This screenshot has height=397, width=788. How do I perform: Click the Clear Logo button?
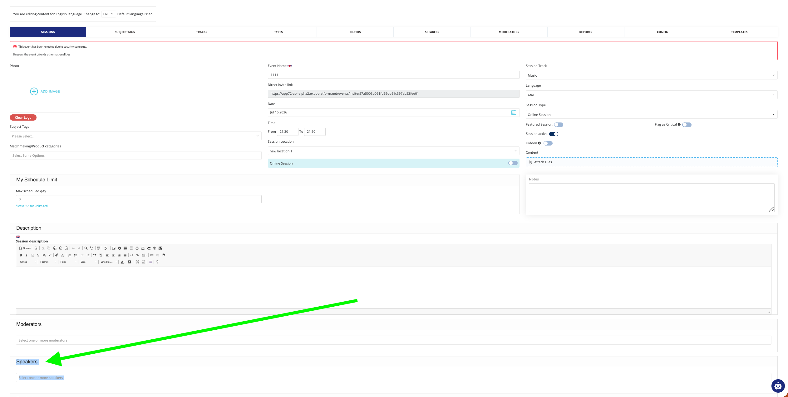click(x=23, y=117)
